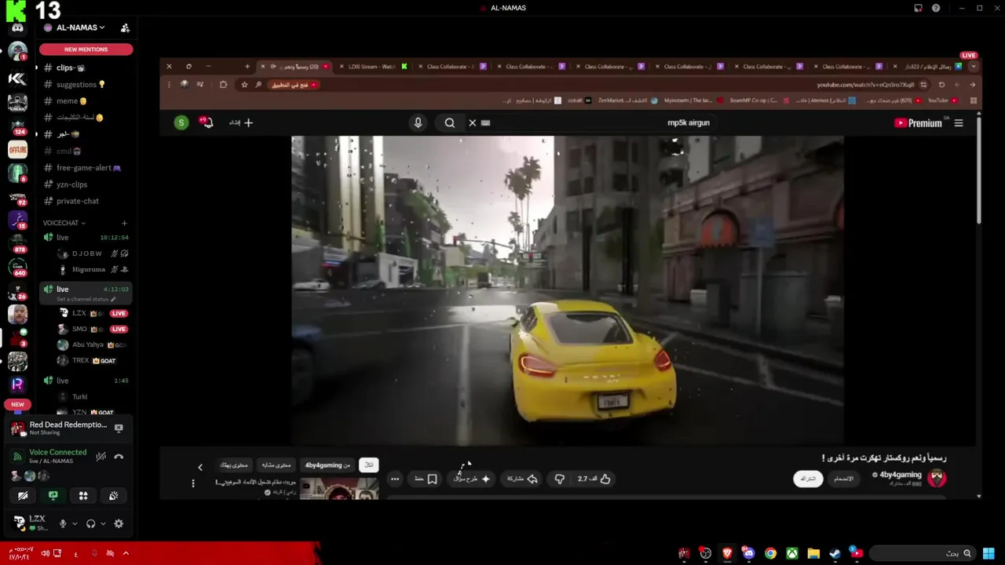
Task: Click the mp5k airgun YouTube search box
Action: [x=597, y=122]
